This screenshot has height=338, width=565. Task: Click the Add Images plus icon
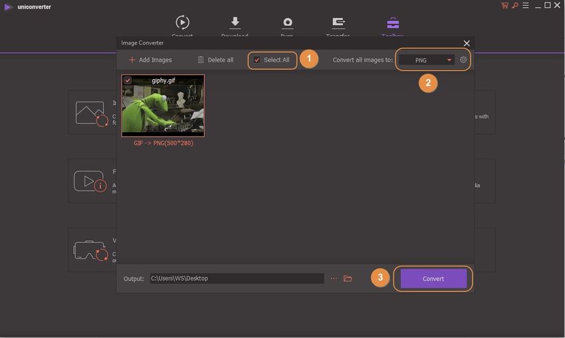(132, 60)
